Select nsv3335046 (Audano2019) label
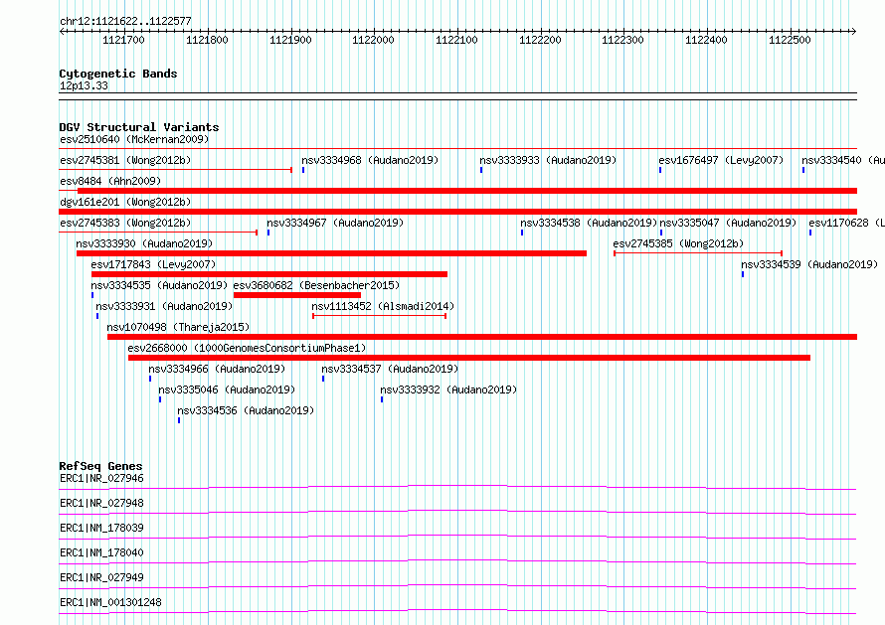885x625 pixels. [227, 390]
